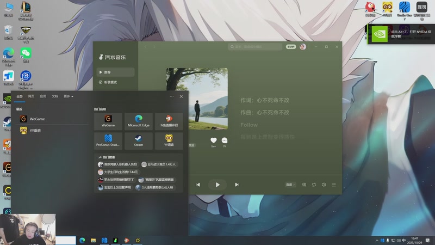Launch the 斗鱼直播伴侣 tile
This screenshot has height=245, width=435.
pyautogui.click(x=169, y=121)
